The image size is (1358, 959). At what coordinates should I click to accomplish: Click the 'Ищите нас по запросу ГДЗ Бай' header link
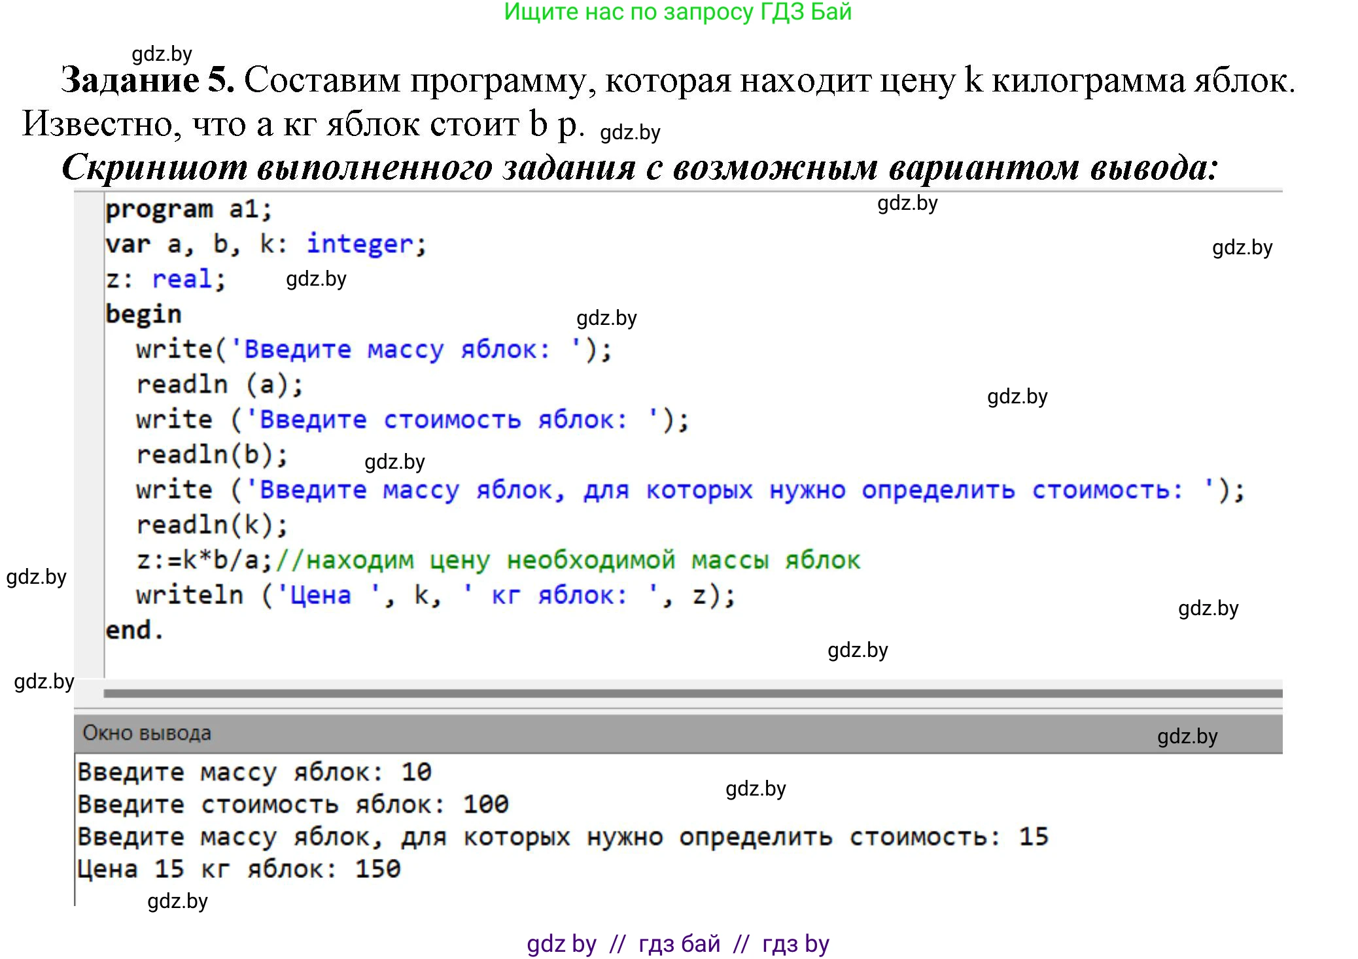coord(678,12)
